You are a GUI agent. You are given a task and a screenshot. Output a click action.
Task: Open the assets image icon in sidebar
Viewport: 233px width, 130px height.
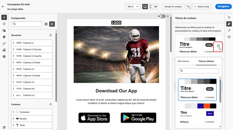click(x=4, y=30)
